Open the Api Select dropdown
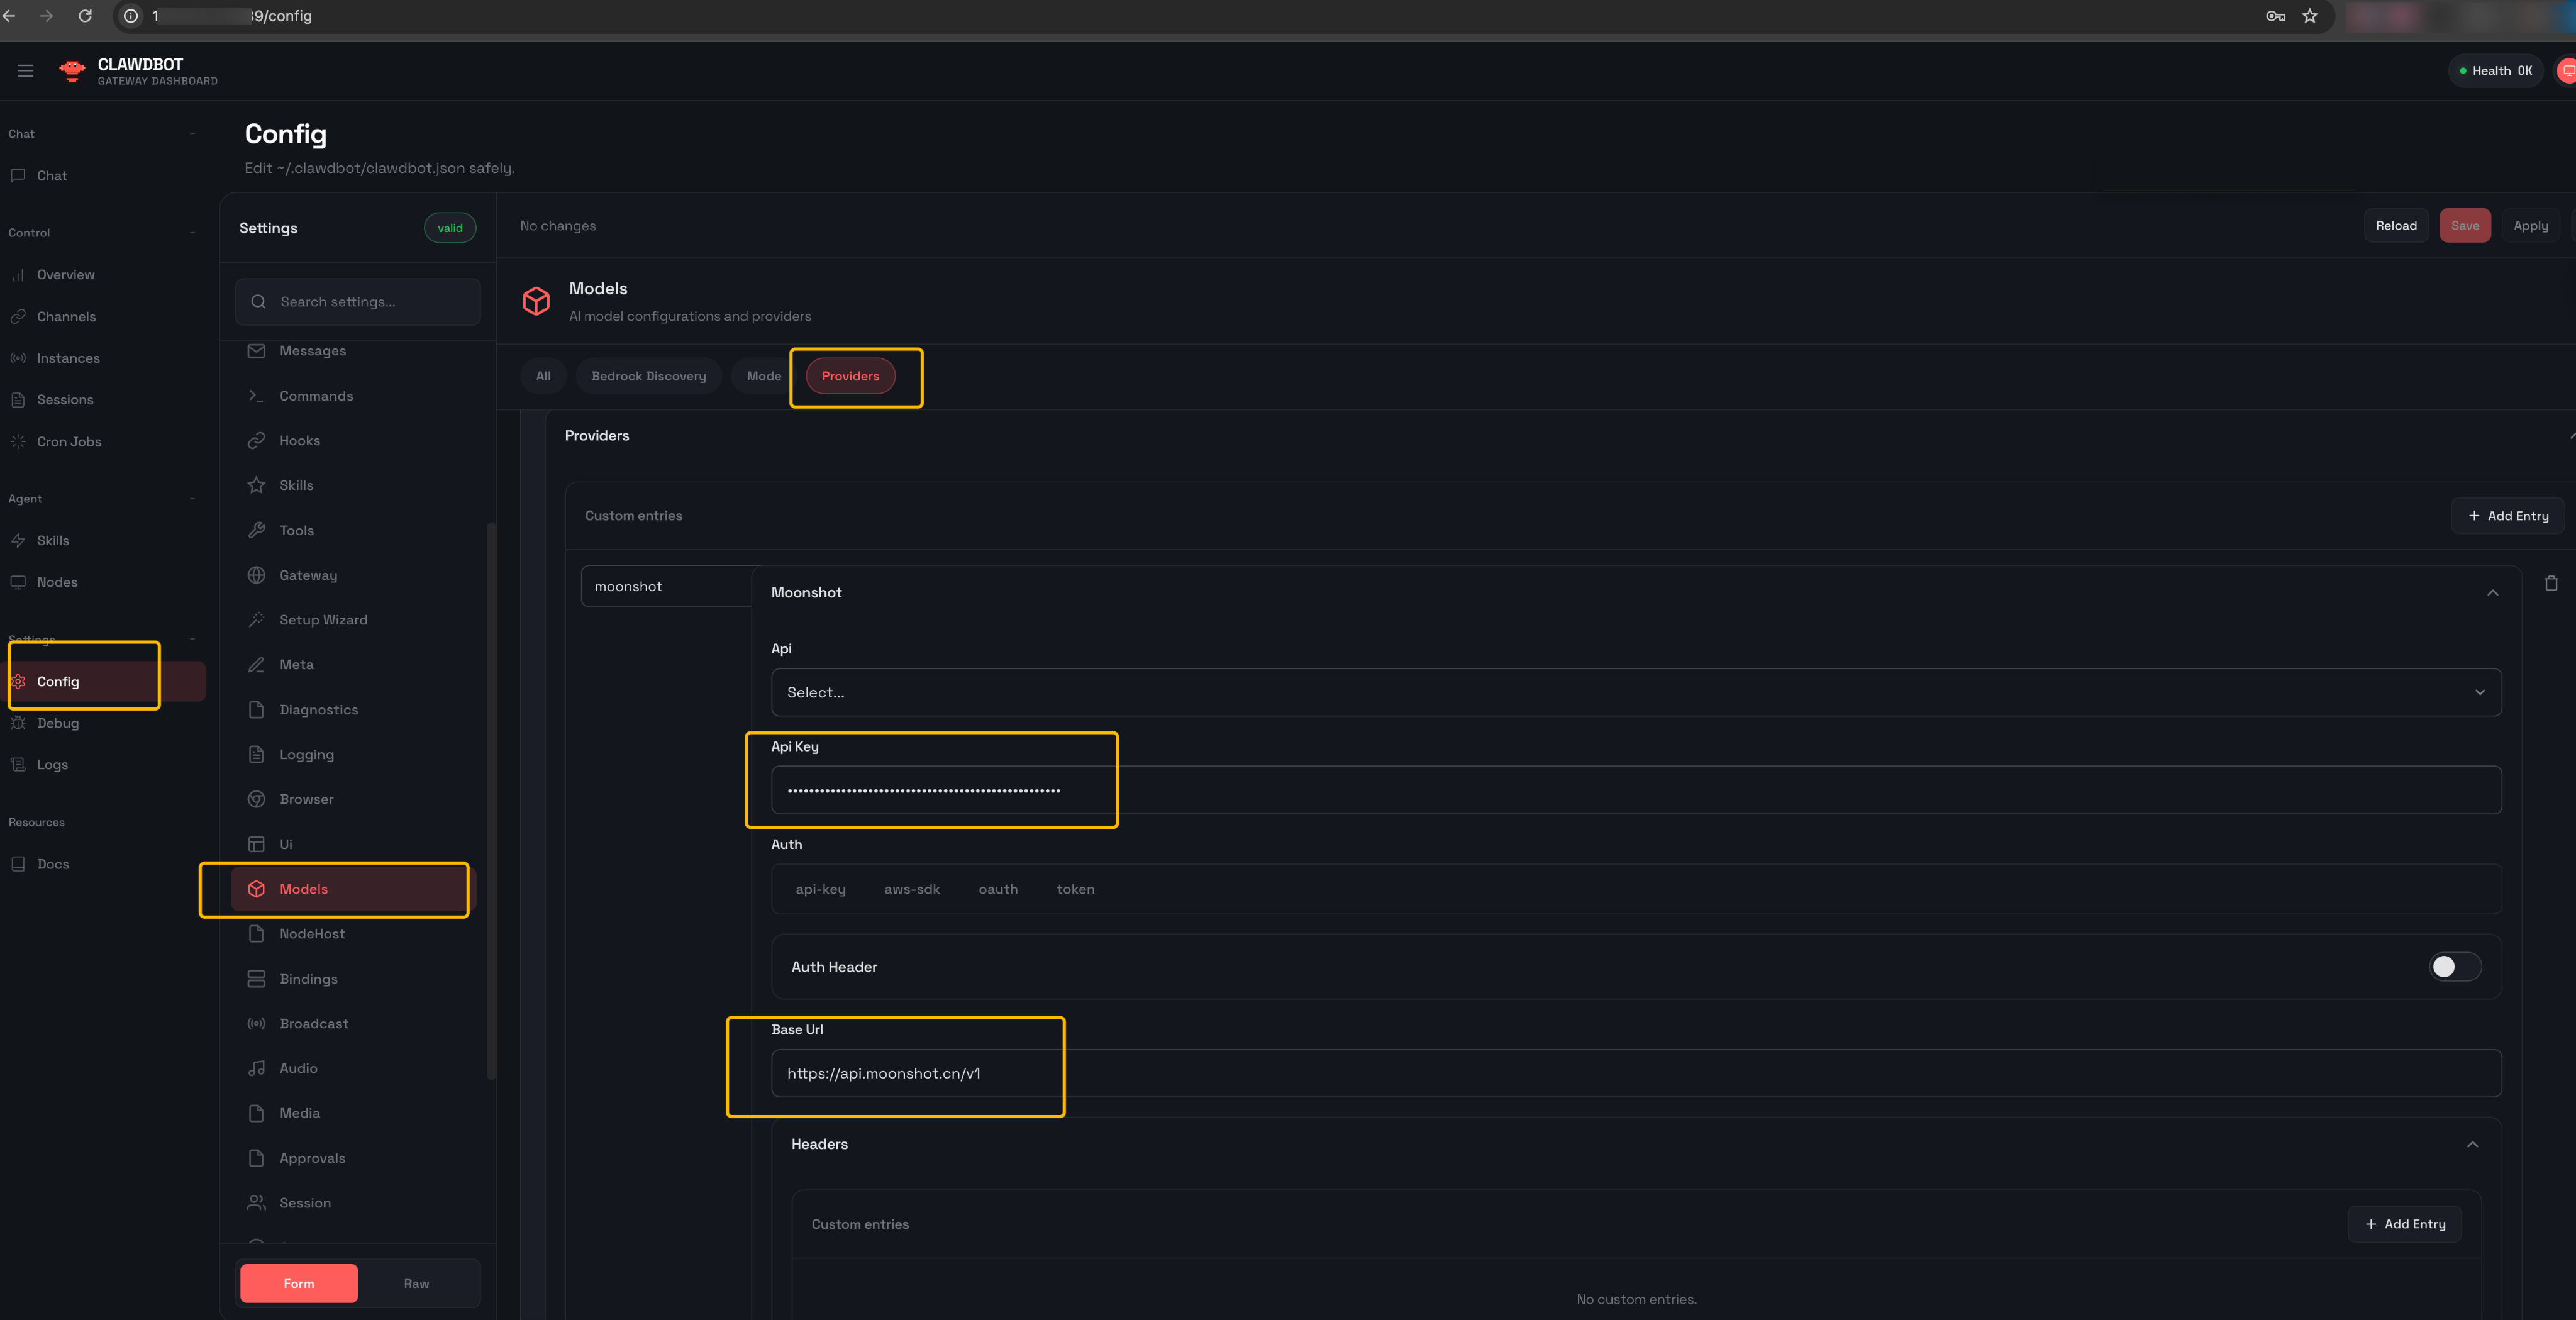 (1635, 692)
